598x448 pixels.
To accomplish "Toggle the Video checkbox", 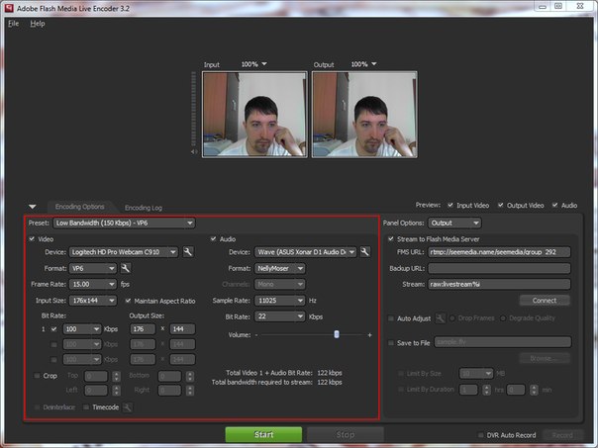I will click(32, 239).
